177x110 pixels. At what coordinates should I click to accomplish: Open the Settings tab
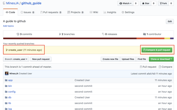tap(128, 12)
